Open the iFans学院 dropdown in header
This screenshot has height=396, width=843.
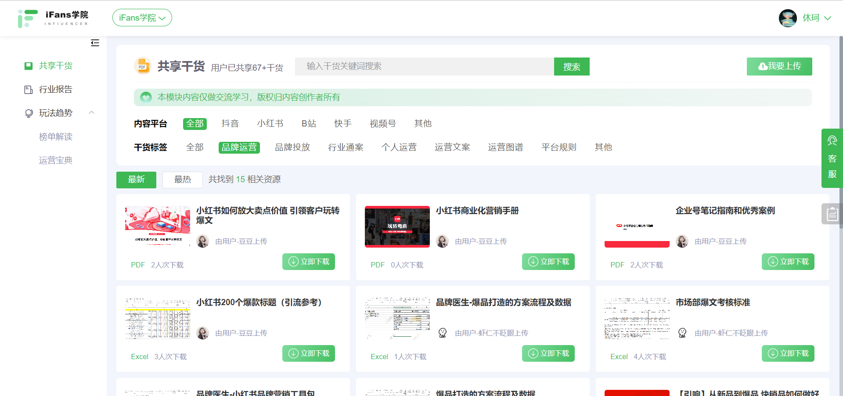tap(142, 18)
